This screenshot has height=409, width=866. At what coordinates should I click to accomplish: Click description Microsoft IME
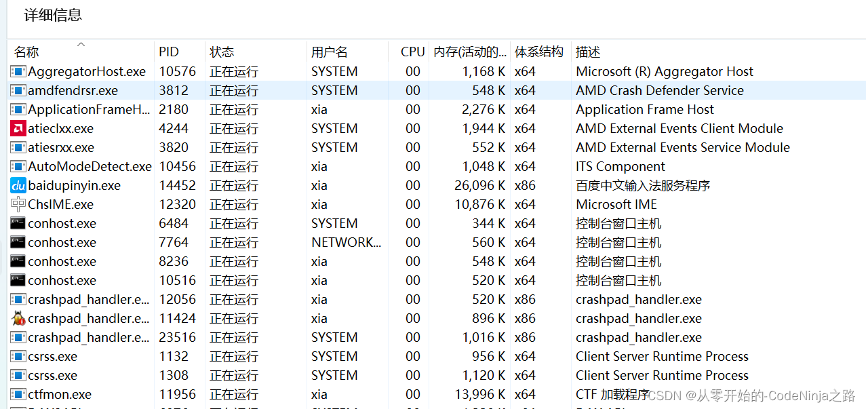pyautogui.click(x=616, y=204)
